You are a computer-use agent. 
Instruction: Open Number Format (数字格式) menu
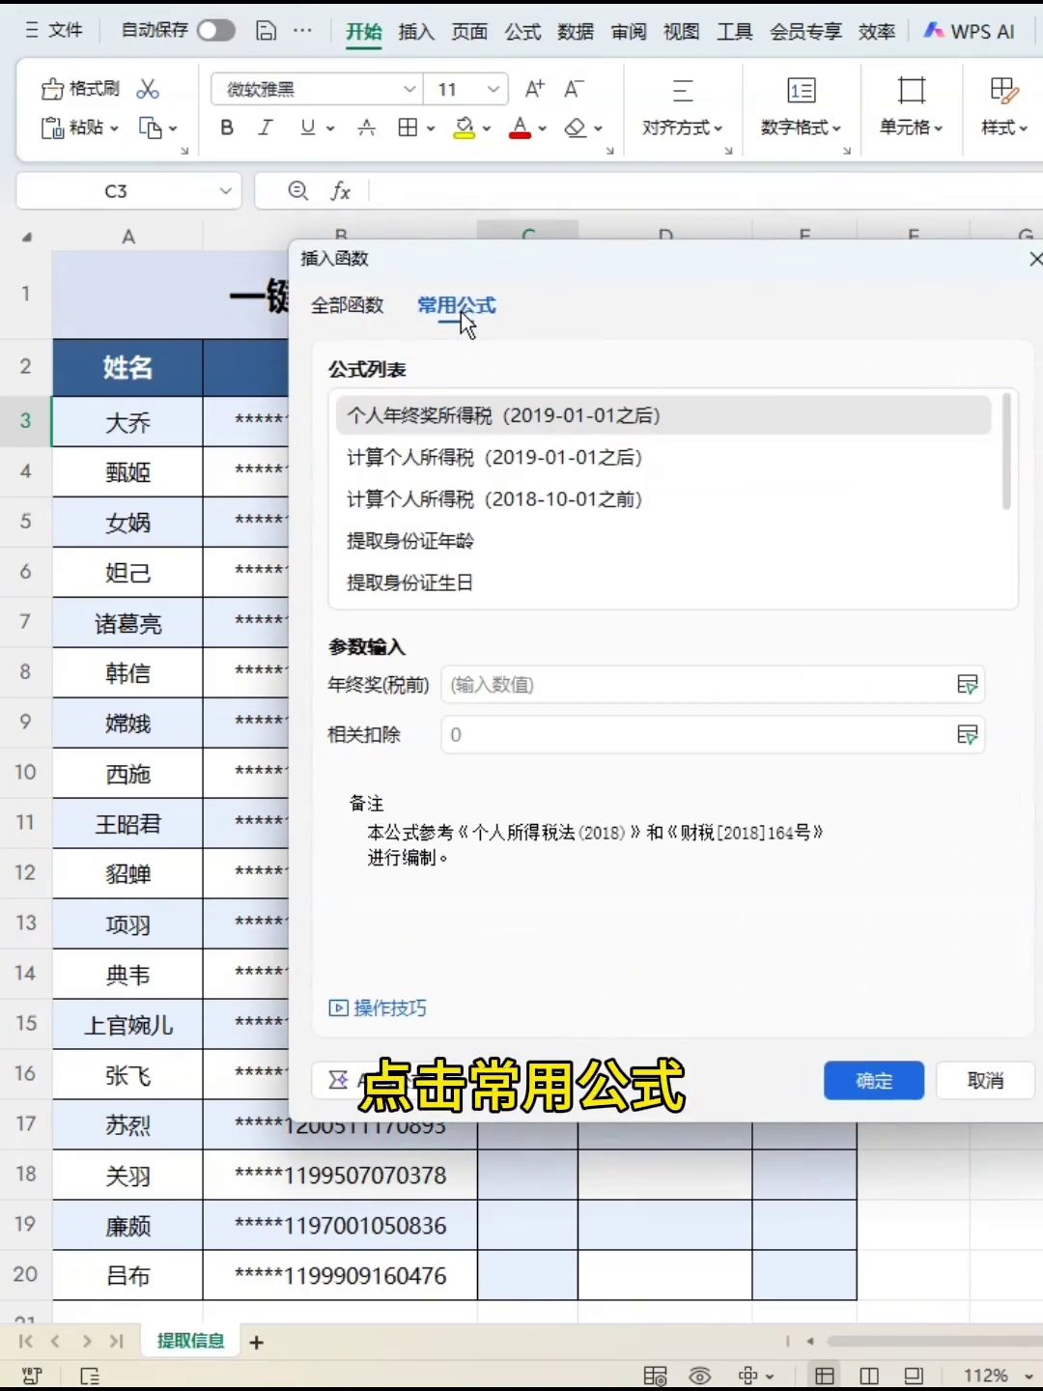tap(802, 108)
